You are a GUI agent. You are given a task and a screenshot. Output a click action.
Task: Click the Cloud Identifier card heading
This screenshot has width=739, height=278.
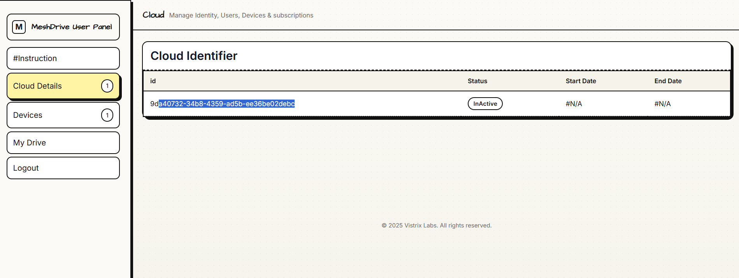[x=194, y=56]
